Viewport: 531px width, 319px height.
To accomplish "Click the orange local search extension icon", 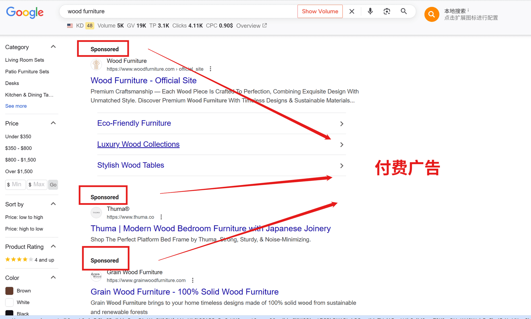I will (x=431, y=14).
